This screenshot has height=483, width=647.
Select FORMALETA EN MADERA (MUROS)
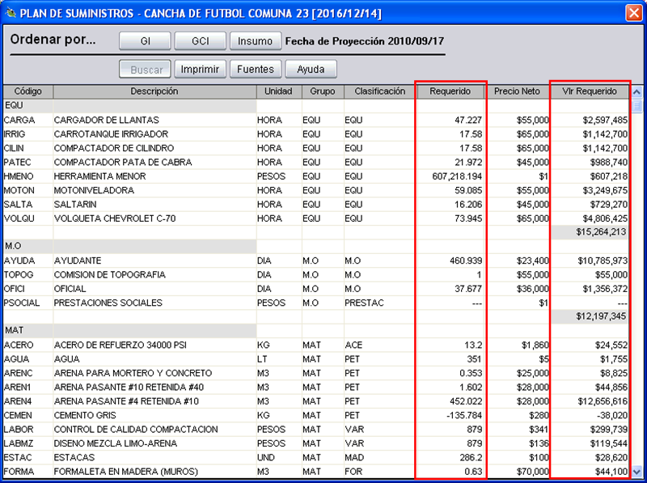pos(126,472)
